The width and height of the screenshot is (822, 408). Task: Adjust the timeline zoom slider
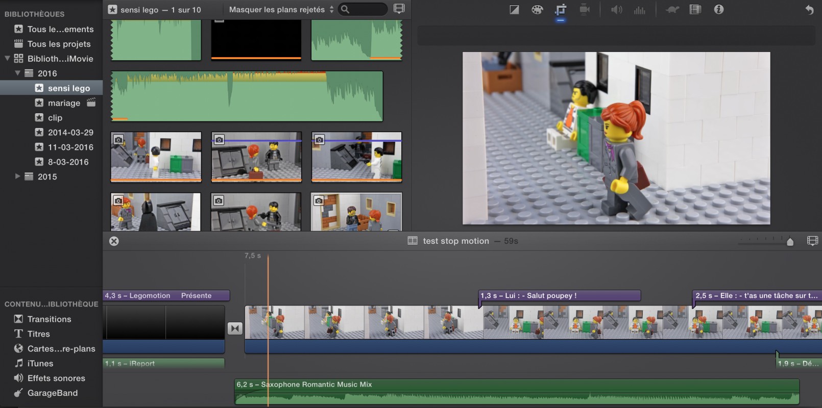[790, 241]
